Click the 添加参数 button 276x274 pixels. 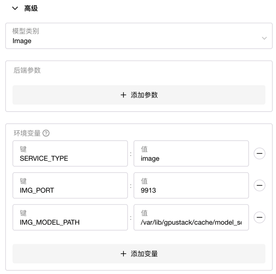[139, 95]
